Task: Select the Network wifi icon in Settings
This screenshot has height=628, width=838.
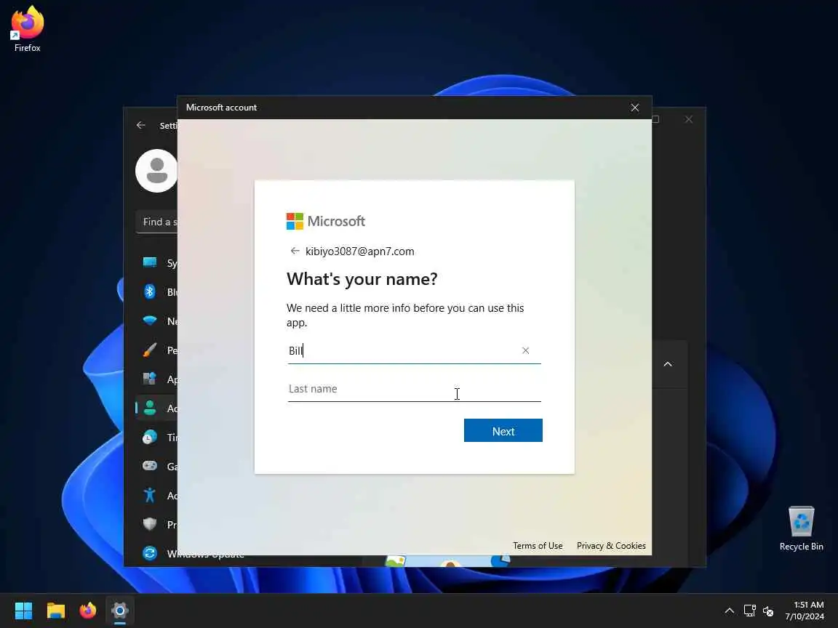Action: point(150,321)
